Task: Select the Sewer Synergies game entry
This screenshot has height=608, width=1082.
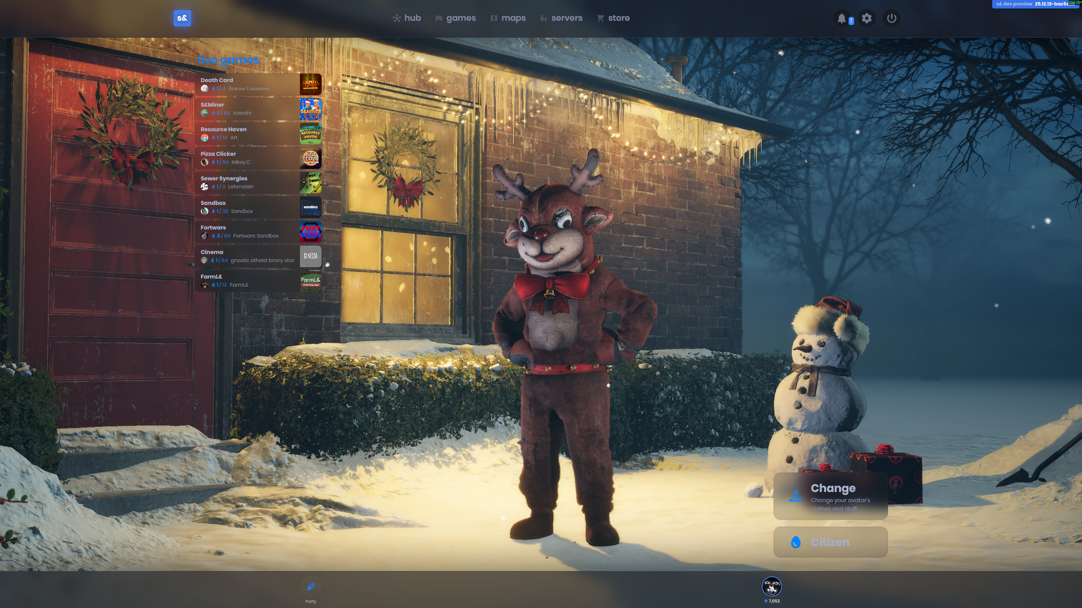Action: [x=248, y=182]
